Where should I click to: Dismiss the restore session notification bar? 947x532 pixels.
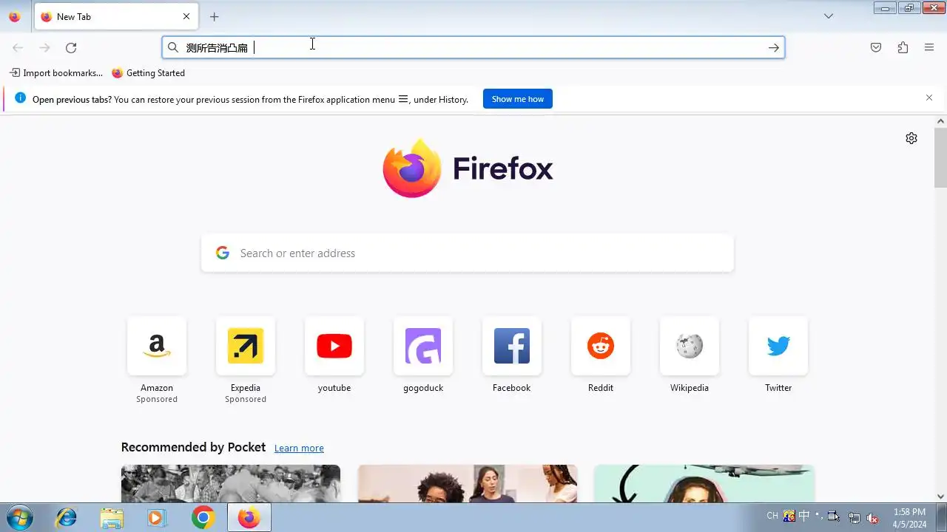929,98
